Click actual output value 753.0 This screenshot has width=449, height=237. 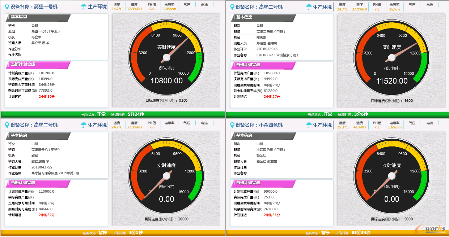click(x=268, y=197)
